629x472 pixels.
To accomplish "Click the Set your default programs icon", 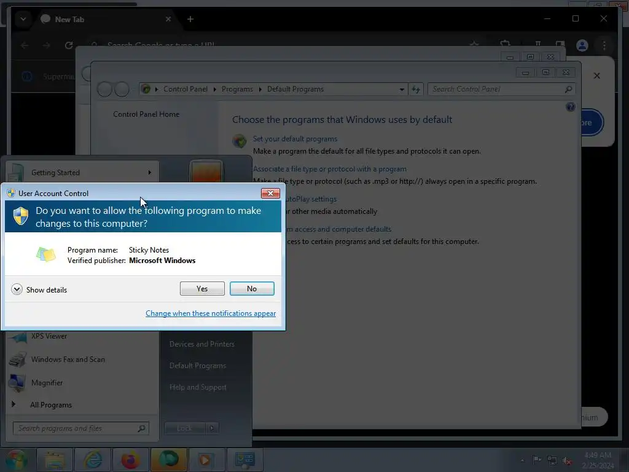I will pyautogui.click(x=240, y=141).
